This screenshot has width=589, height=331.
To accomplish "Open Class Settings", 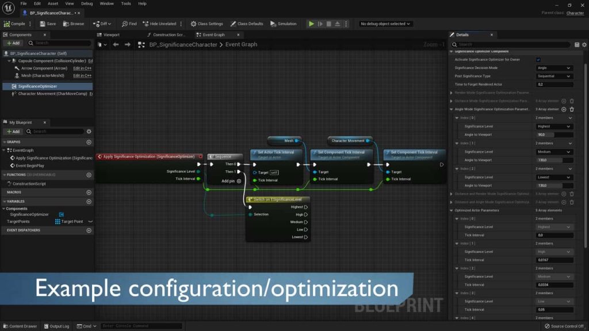I will click(206, 24).
